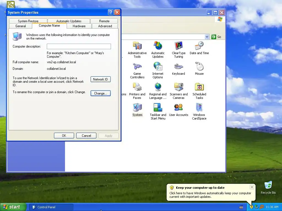Viewport: 282px width, 211px height.
Task: Open Taskbar and Start Menu icon
Action: point(158,112)
